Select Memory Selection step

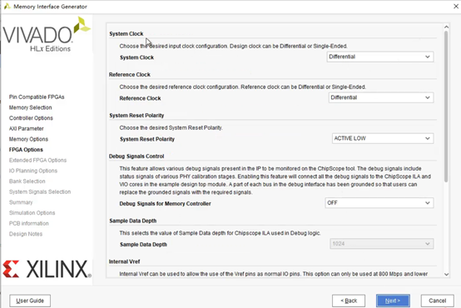30,107
